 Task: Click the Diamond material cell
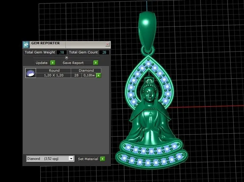pos(86,70)
